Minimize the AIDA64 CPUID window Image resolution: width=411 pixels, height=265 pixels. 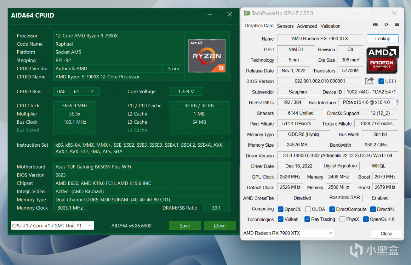210,14
